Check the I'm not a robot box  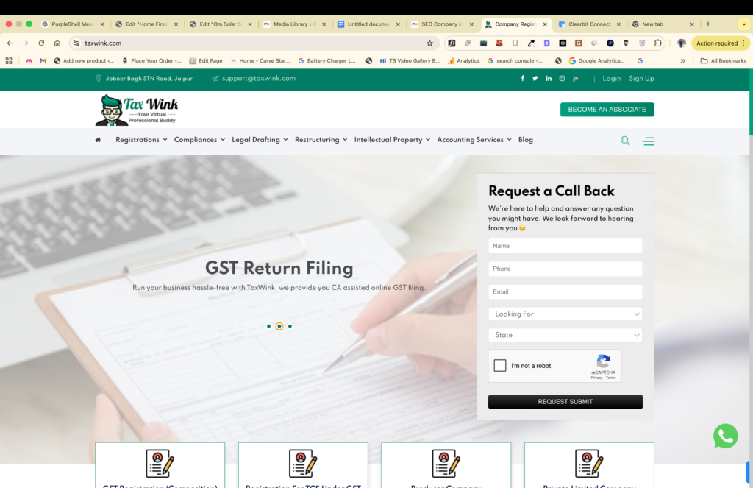coord(500,366)
